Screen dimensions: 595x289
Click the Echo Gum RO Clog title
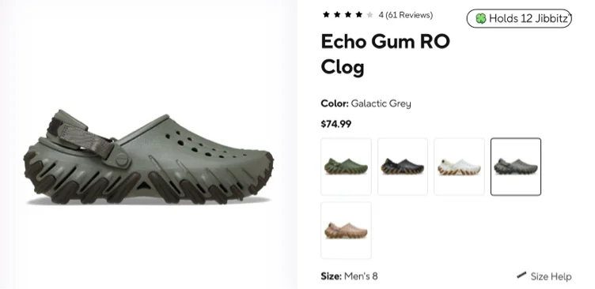click(x=385, y=54)
